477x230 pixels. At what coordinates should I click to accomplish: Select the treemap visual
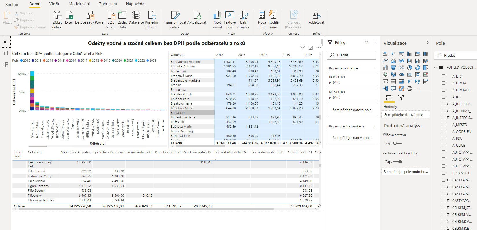click(426, 68)
